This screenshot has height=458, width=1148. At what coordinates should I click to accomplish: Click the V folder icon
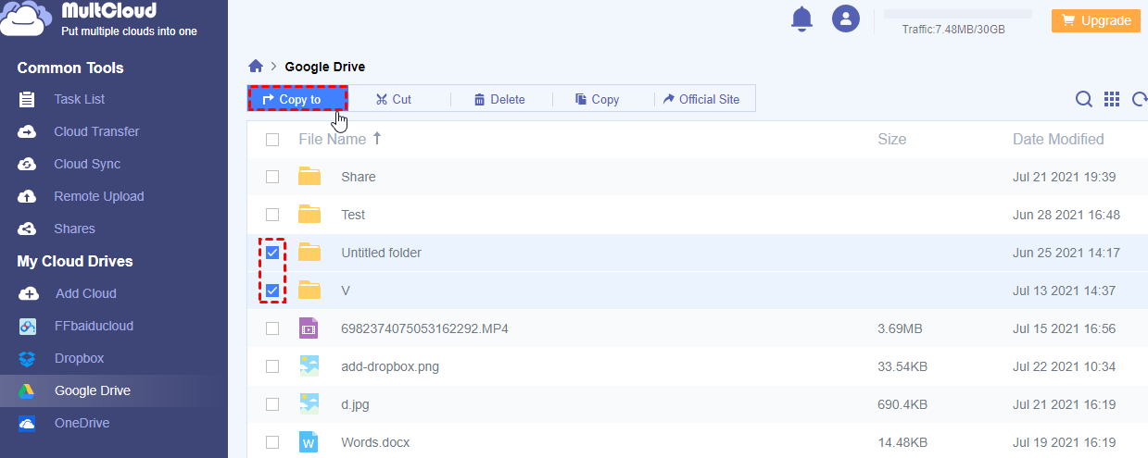[x=309, y=291]
